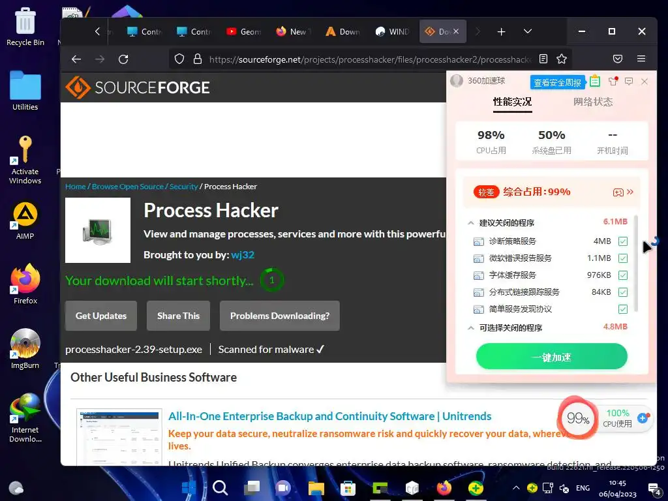Open AIMP desktop shortcut
668x501 pixels.
coord(25,220)
